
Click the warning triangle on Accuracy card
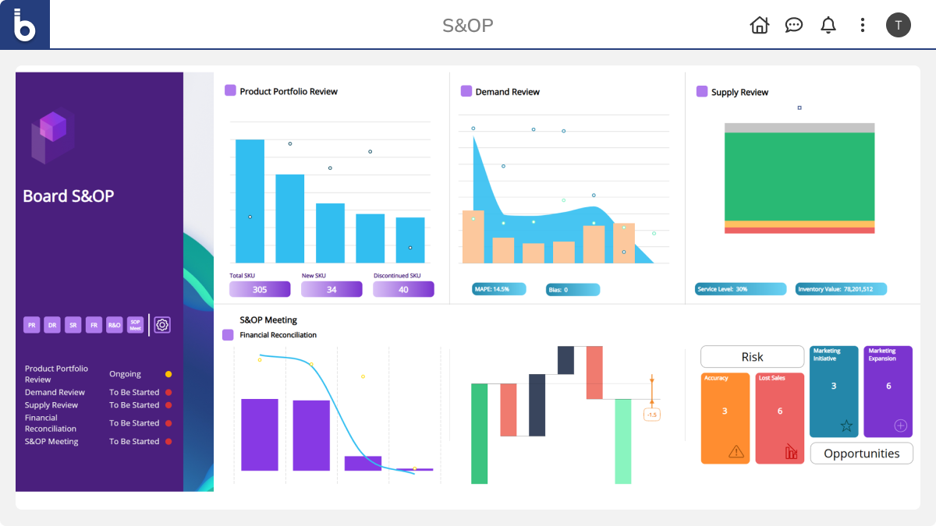pyautogui.click(x=736, y=451)
